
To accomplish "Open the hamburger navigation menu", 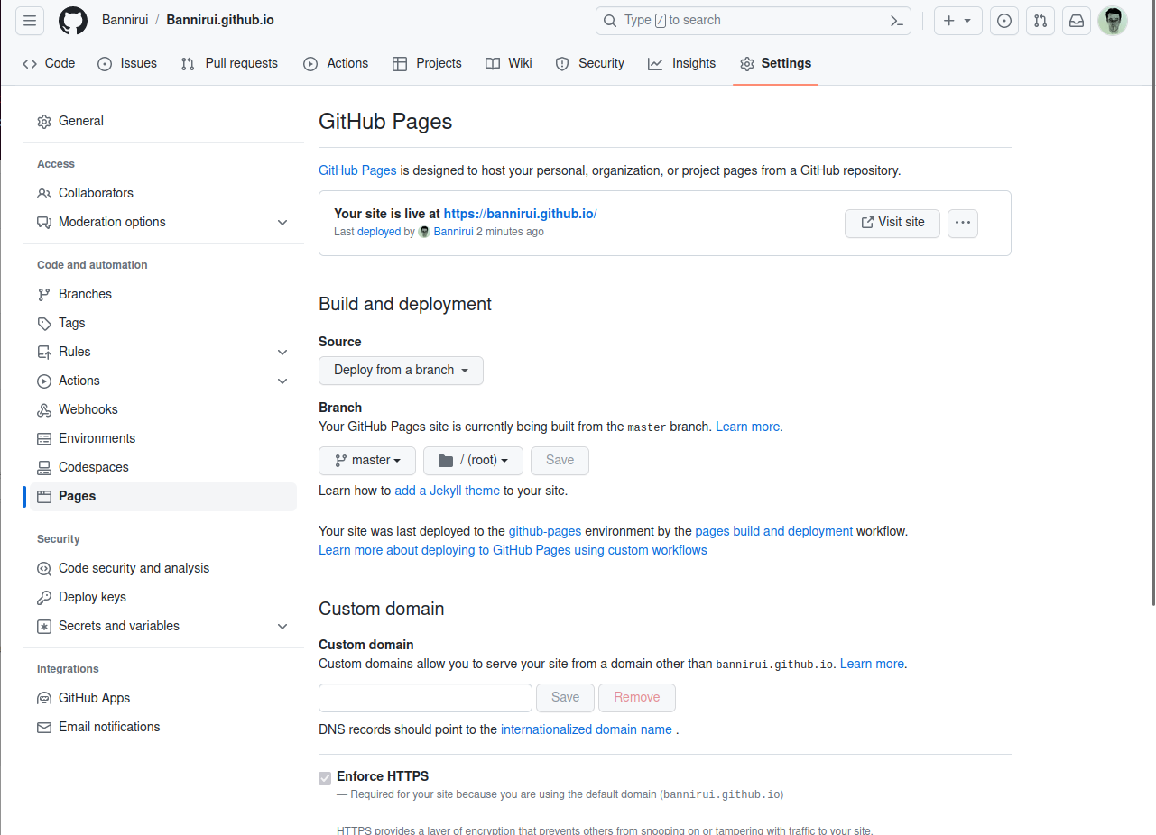I will coord(30,20).
